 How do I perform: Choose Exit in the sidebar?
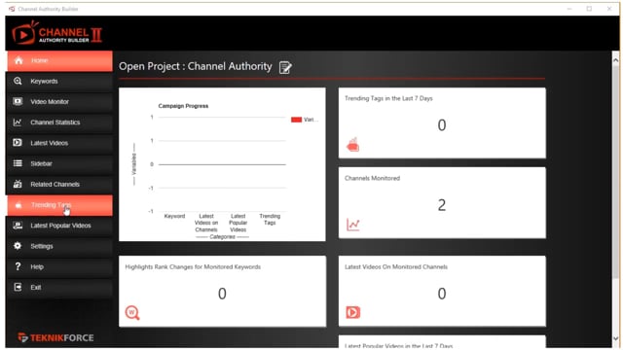(x=59, y=288)
